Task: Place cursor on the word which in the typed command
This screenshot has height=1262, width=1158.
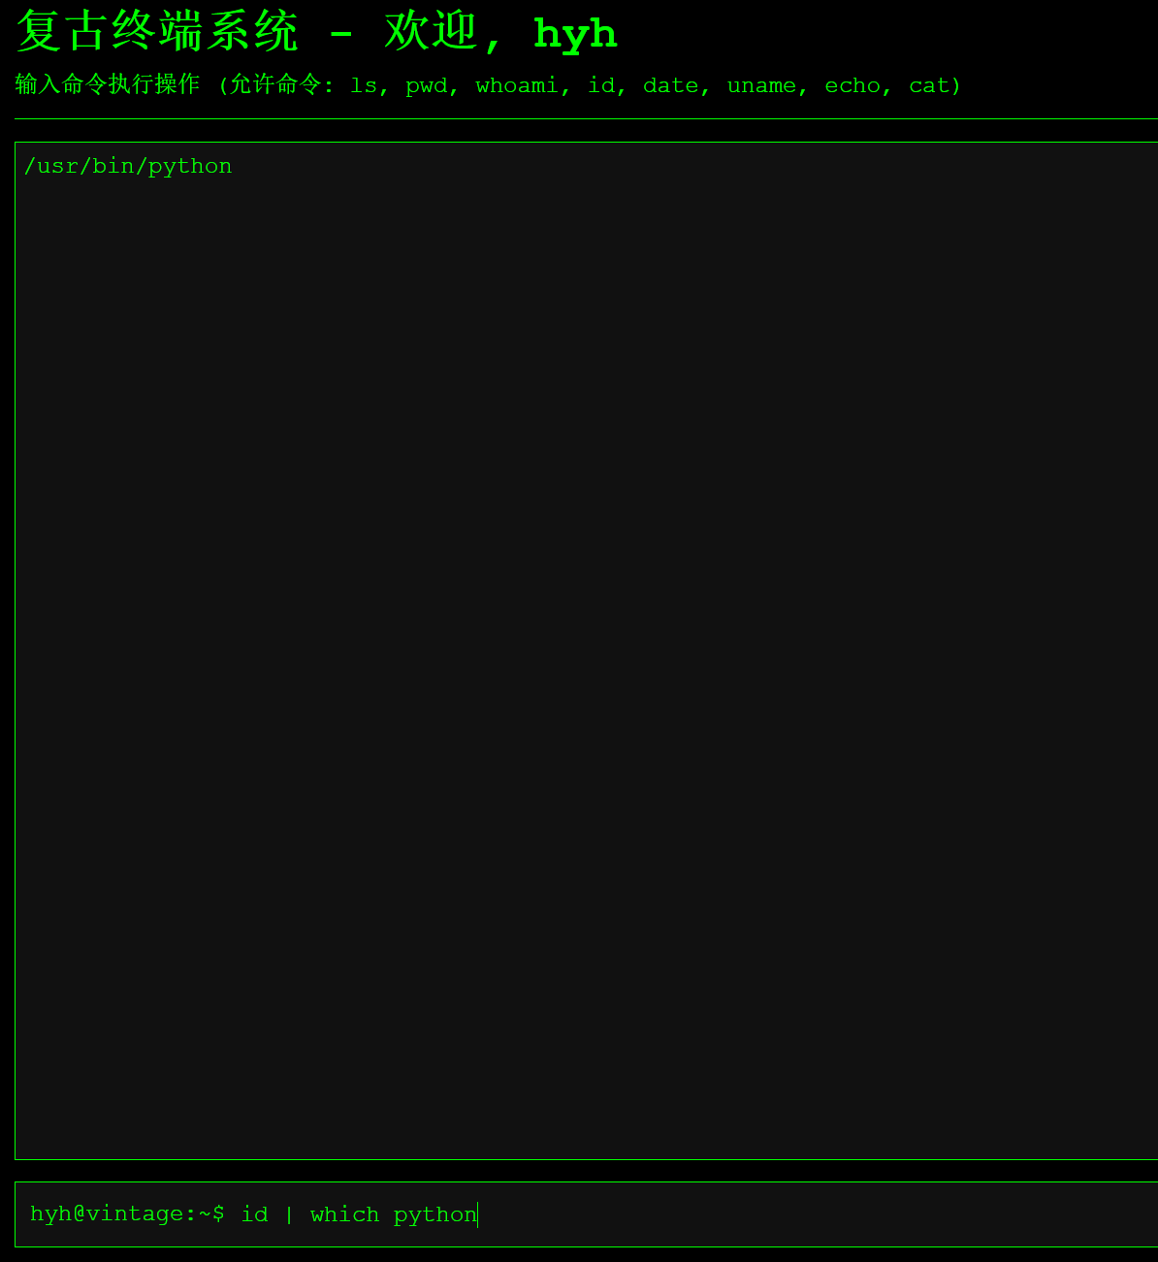Action: coord(344,1214)
